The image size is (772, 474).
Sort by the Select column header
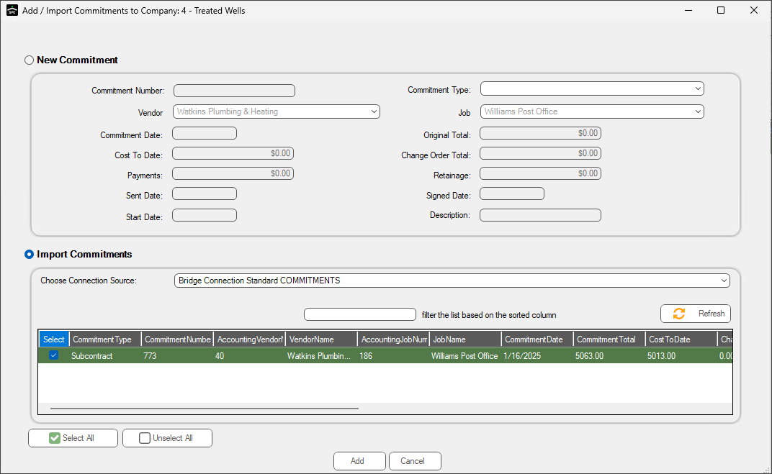(54, 339)
